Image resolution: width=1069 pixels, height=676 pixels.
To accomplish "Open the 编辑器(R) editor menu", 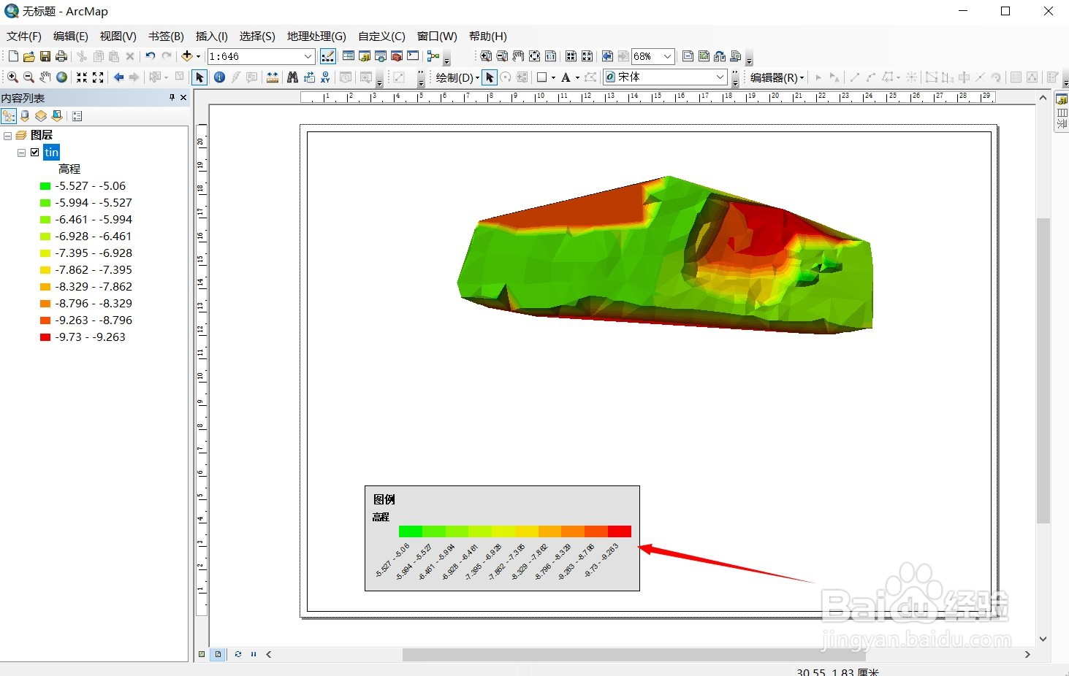I will (777, 77).
